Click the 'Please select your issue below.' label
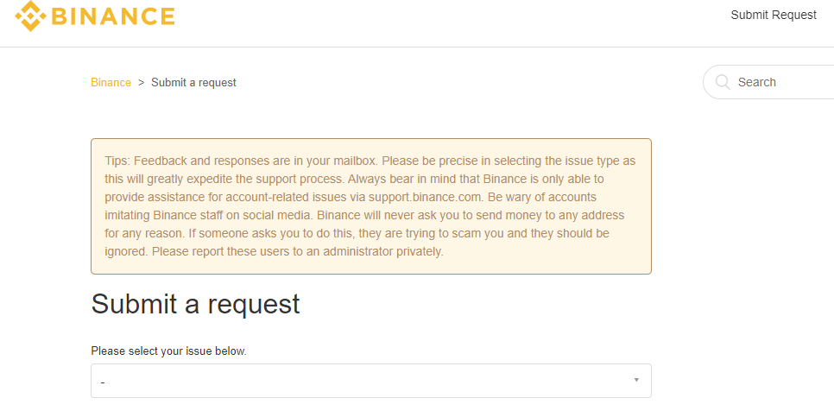Screen dimensions: 834x417 point(168,351)
